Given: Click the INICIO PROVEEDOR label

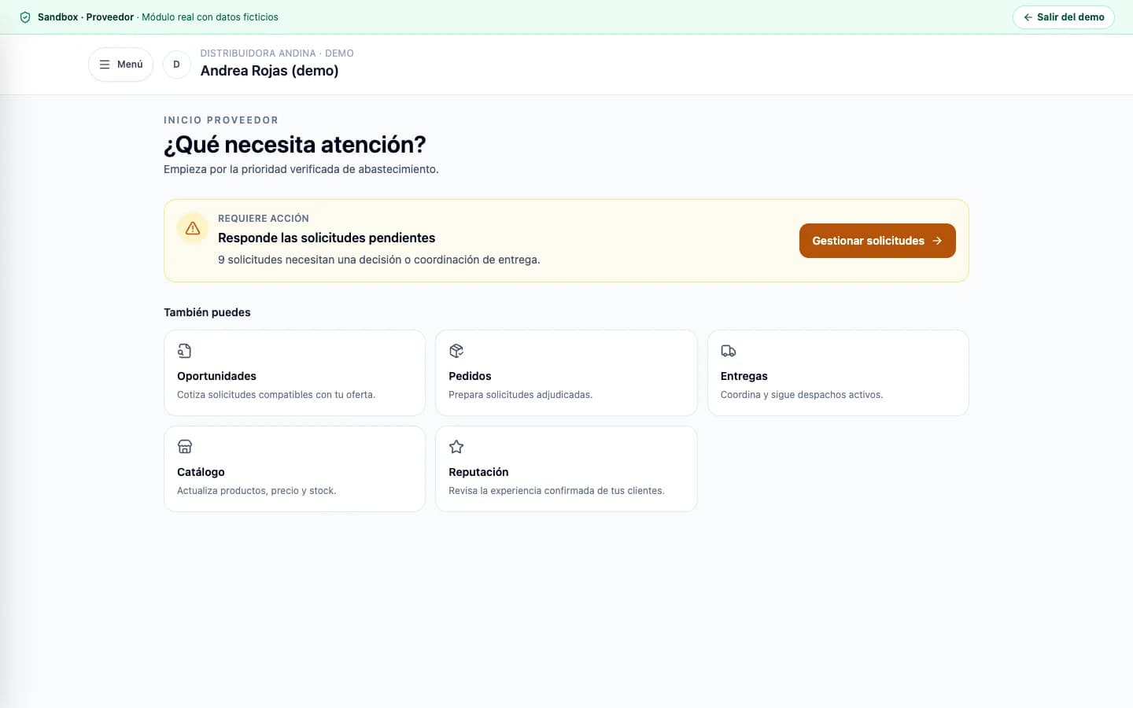Looking at the screenshot, I should (x=221, y=120).
